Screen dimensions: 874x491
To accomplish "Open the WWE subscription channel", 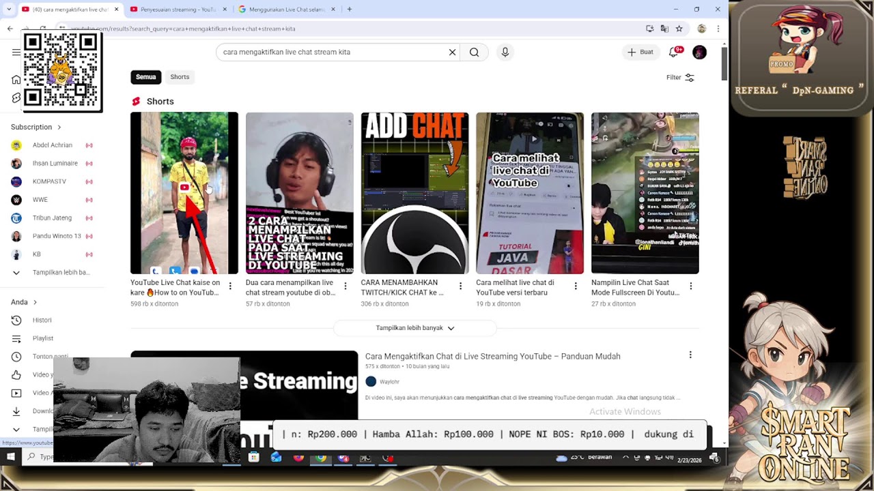I will coord(40,200).
